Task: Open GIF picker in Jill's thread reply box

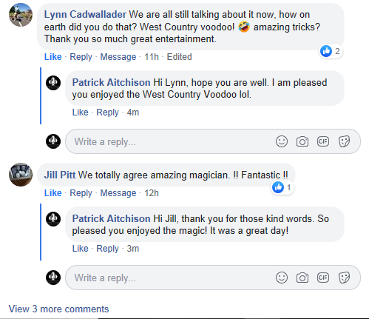Action: 323,278
